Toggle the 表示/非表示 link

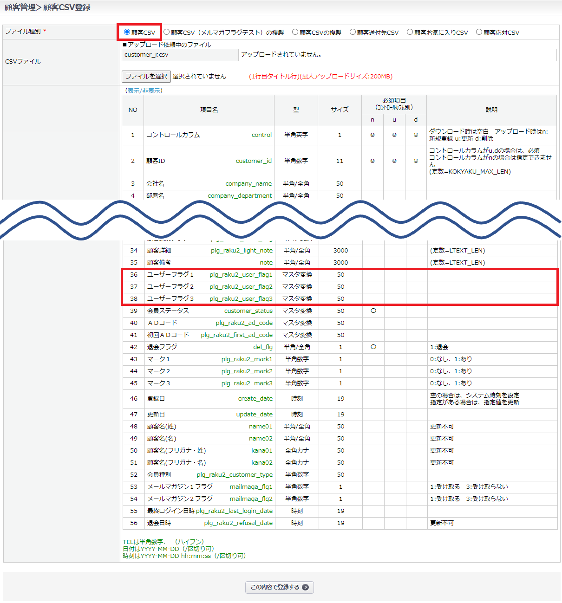(144, 91)
